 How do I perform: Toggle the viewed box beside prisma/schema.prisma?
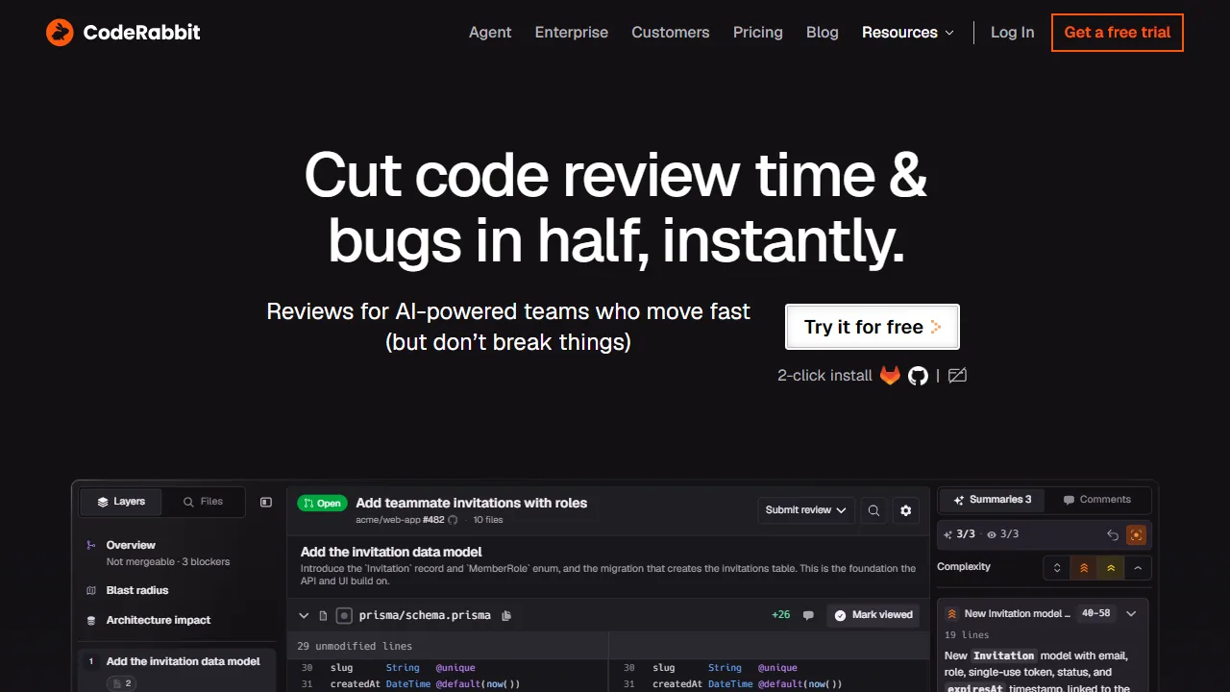pos(343,615)
